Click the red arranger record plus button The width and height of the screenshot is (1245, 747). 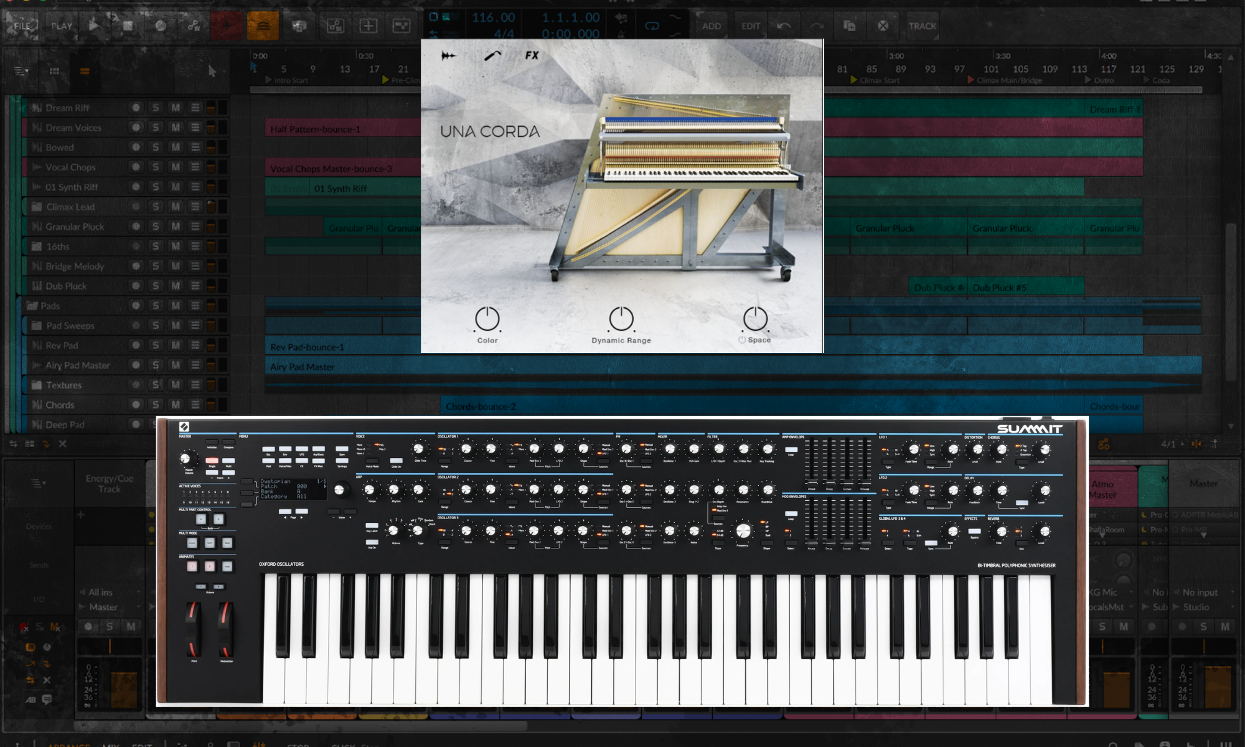tap(227, 26)
